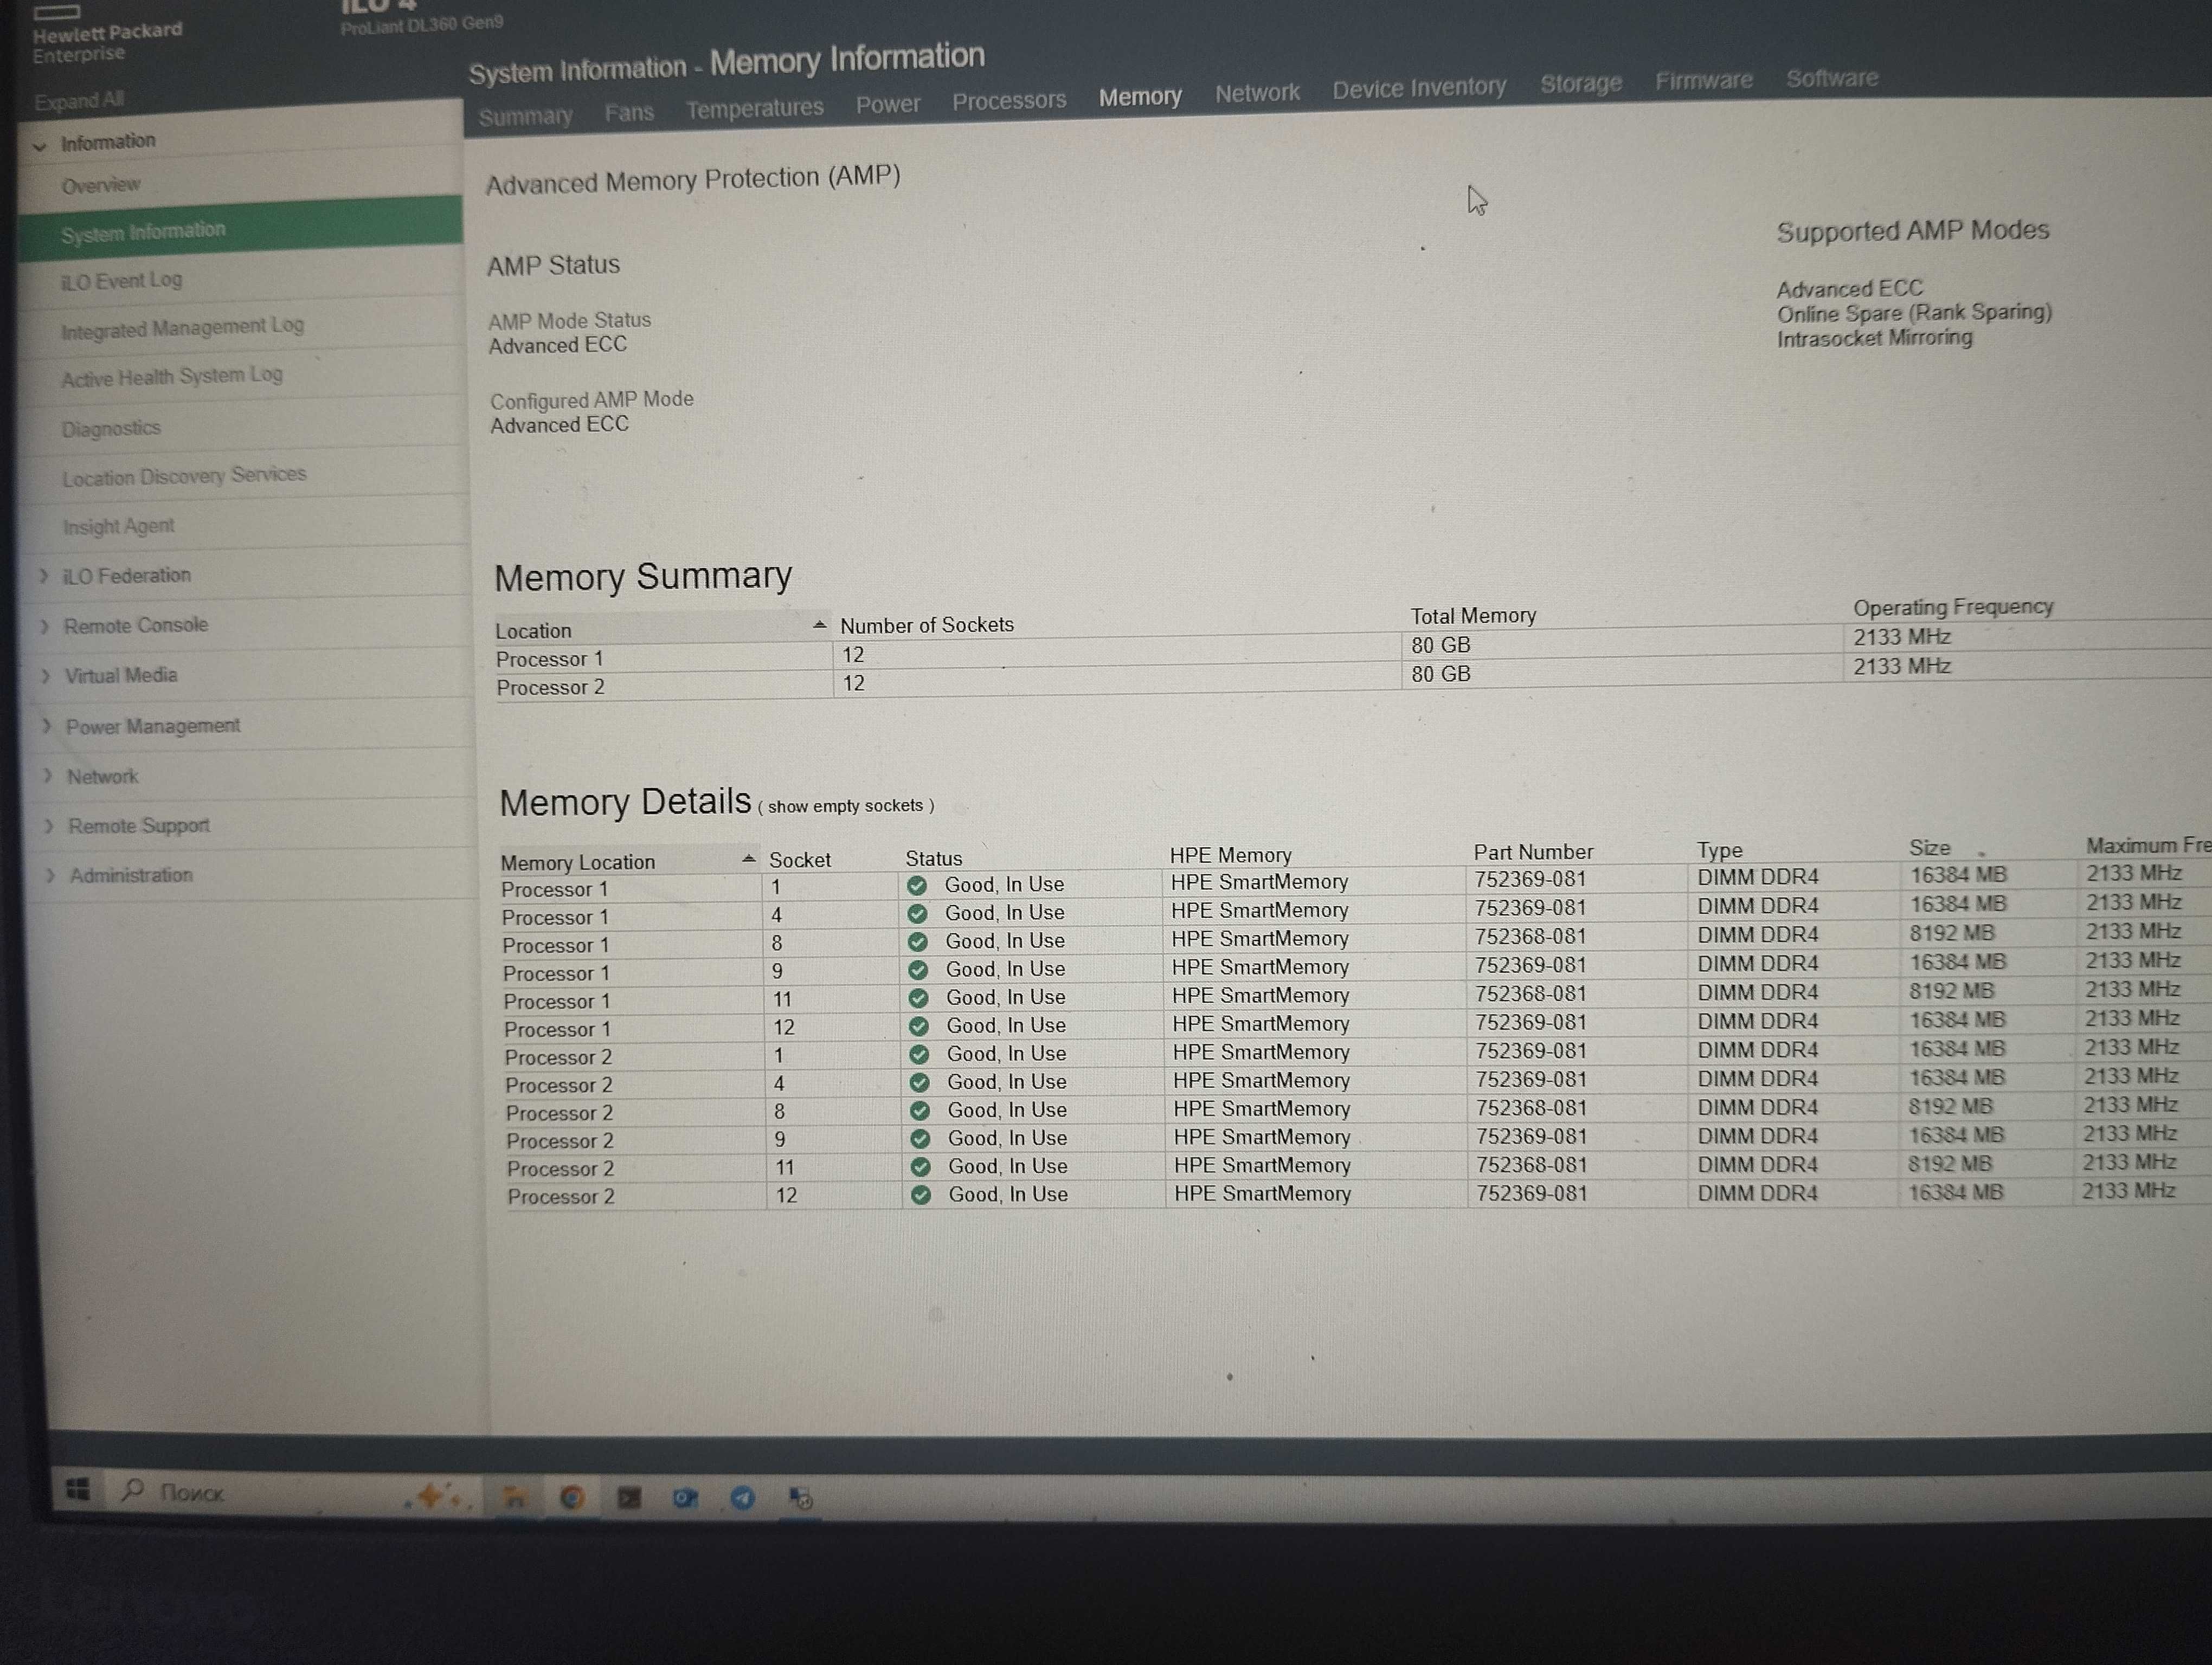Expand the Remote Console sidebar section

[44, 627]
